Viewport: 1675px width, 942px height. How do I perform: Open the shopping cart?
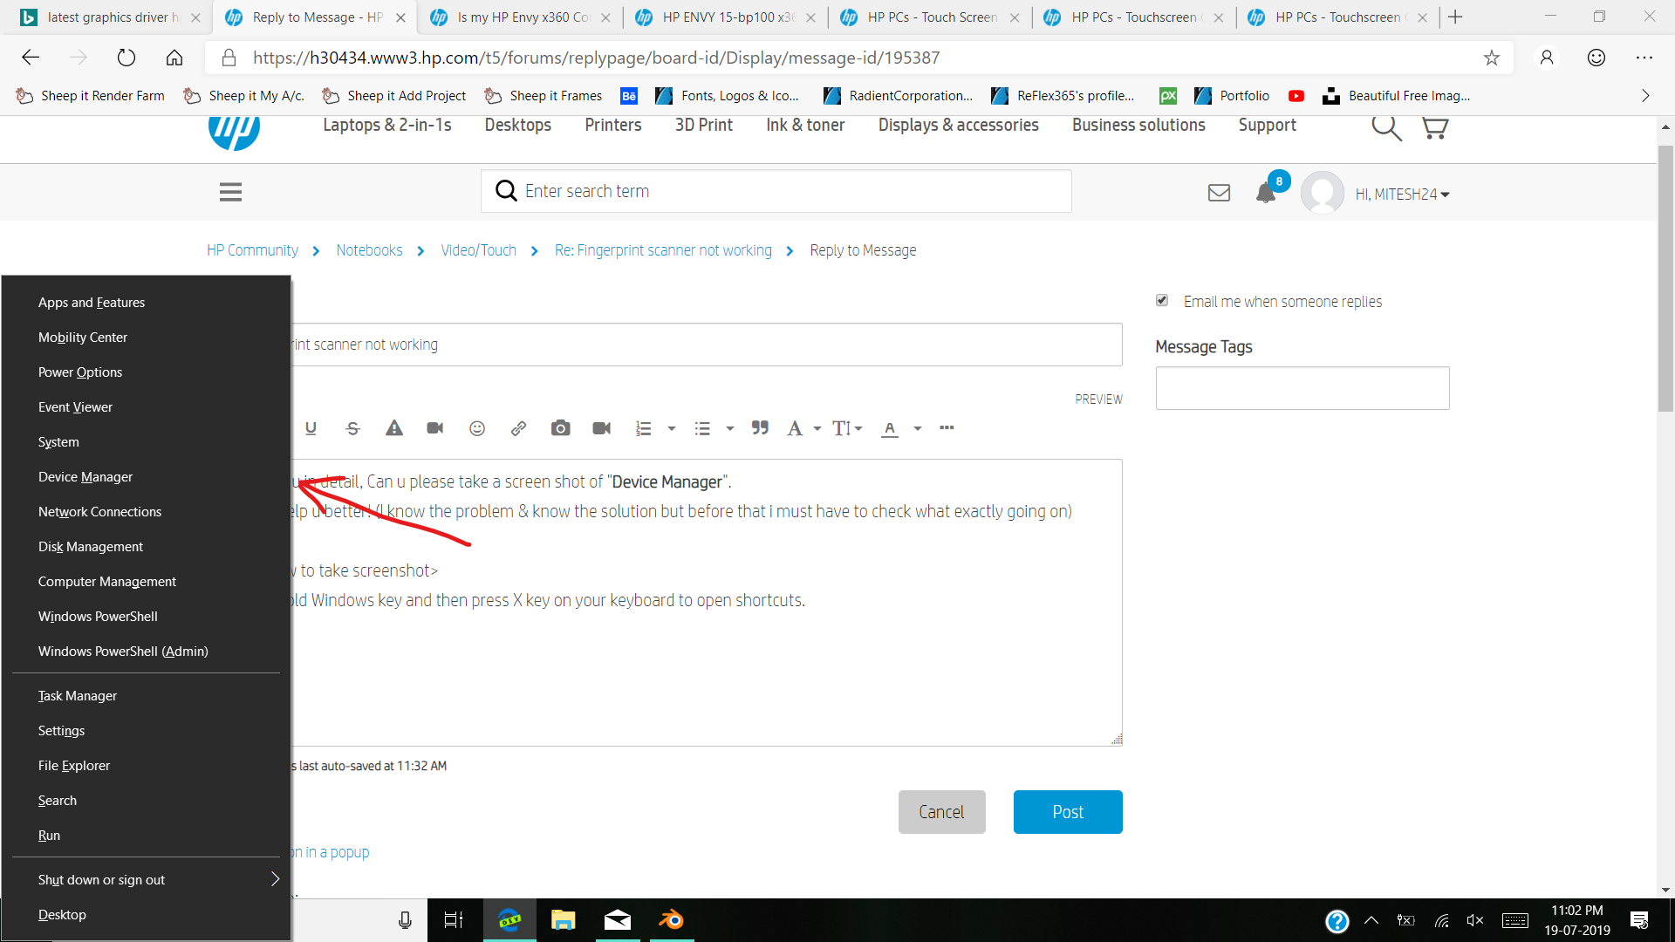coord(1434,127)
